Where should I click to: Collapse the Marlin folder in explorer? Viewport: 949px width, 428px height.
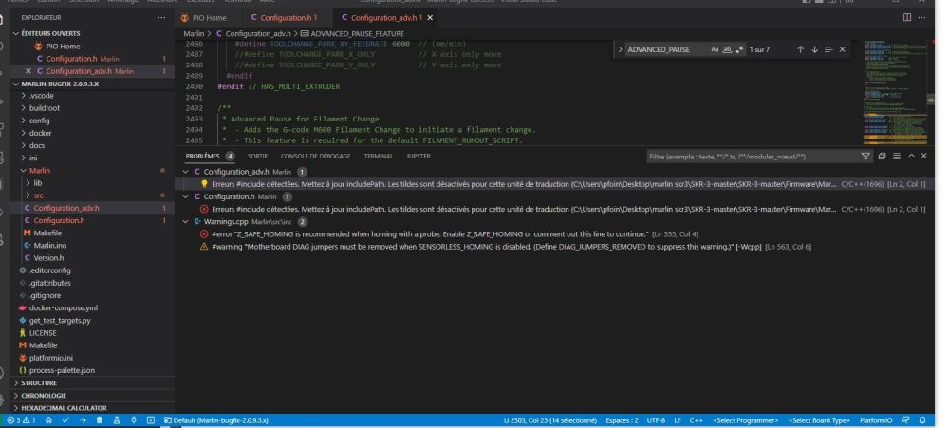tap(40, 171)
